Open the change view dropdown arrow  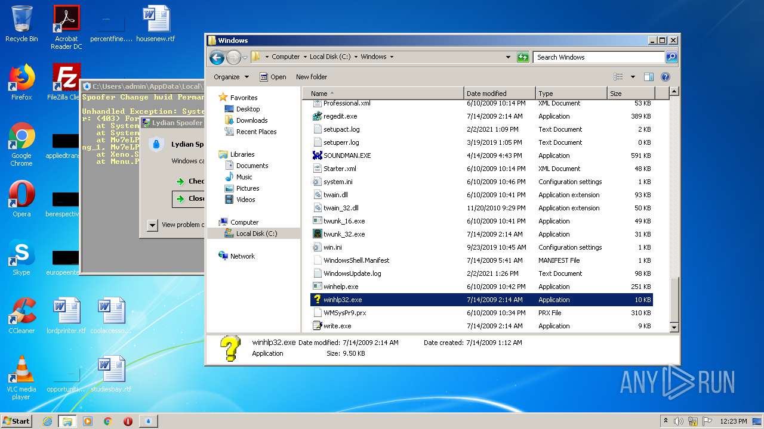pos(633,77)
